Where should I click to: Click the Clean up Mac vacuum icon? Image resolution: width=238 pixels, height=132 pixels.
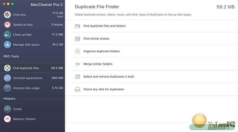point(7,35)
